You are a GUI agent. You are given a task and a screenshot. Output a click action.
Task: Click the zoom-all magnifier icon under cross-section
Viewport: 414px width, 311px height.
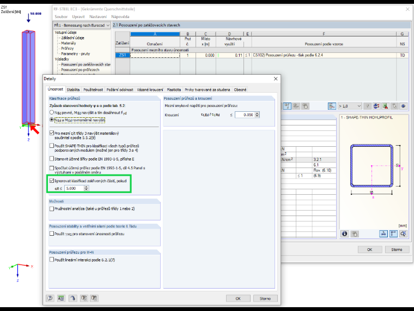click(x=403, y=234)
